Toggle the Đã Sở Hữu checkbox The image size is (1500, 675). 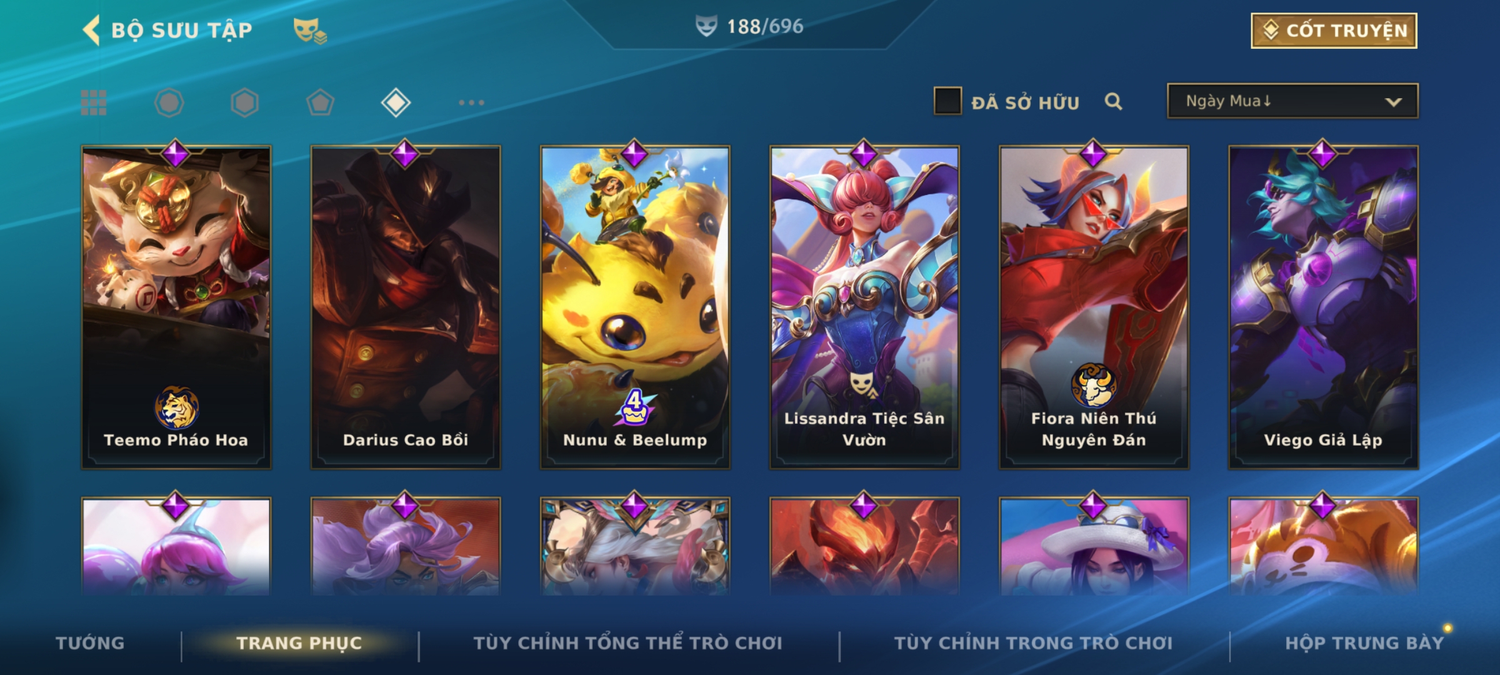tap(947, 101)
